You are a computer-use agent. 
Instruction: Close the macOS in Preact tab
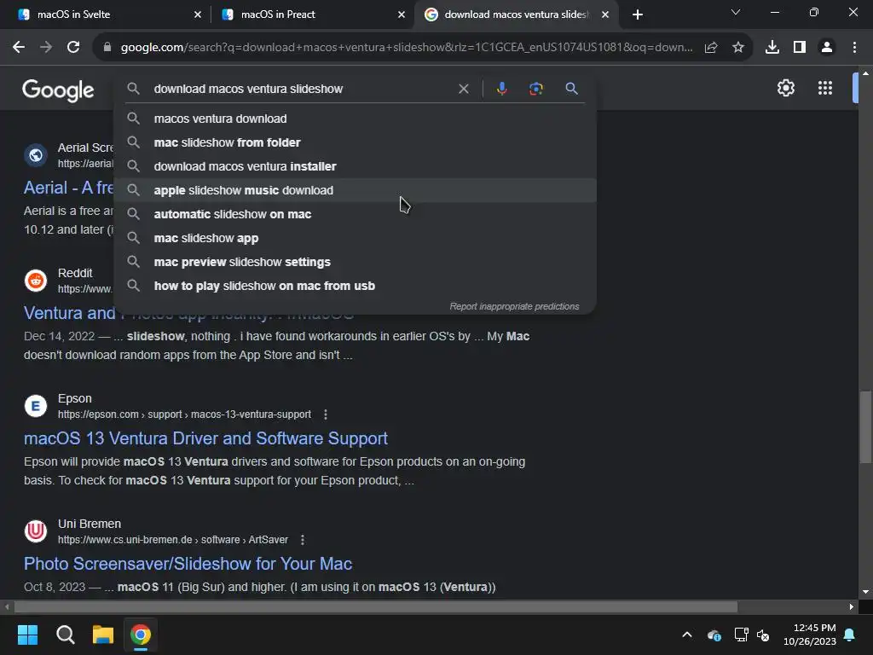402,14
